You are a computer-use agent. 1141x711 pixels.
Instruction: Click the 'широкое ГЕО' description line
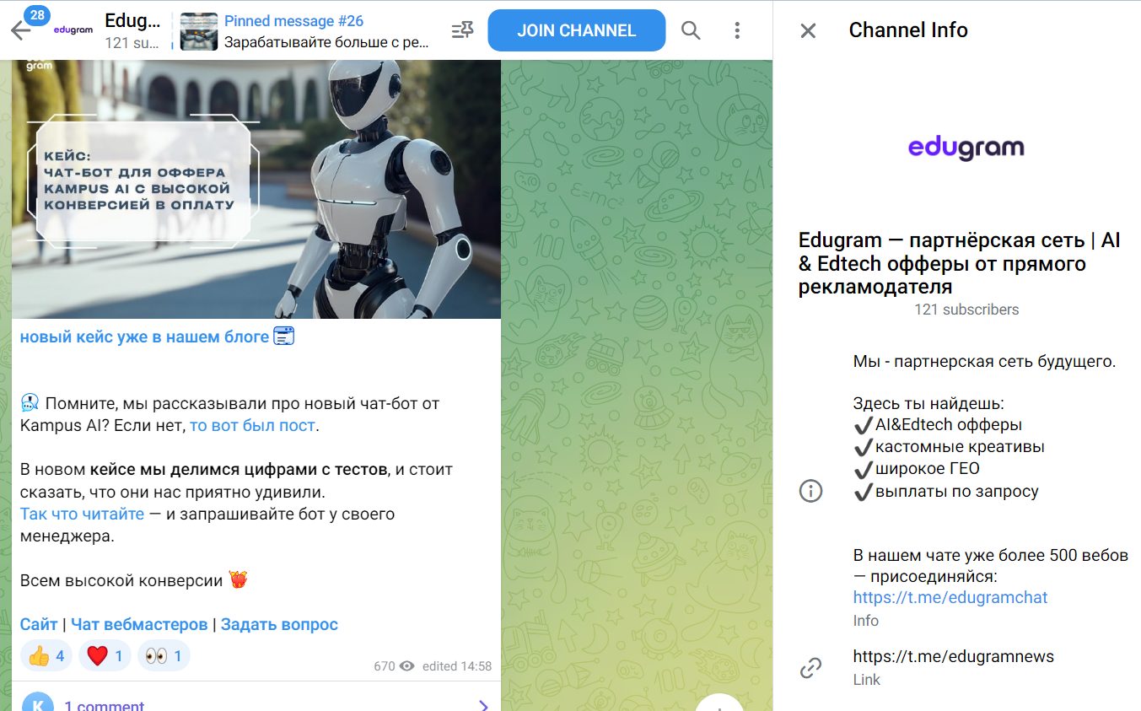[x=917, y=469]
